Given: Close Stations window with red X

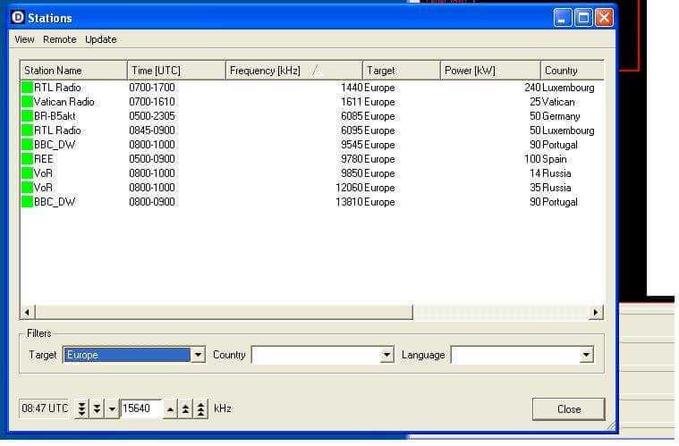Looking at the screenshot, I should point(604,18).
